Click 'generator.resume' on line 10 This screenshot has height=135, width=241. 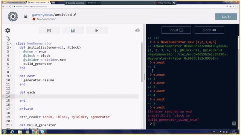(38, 80)
